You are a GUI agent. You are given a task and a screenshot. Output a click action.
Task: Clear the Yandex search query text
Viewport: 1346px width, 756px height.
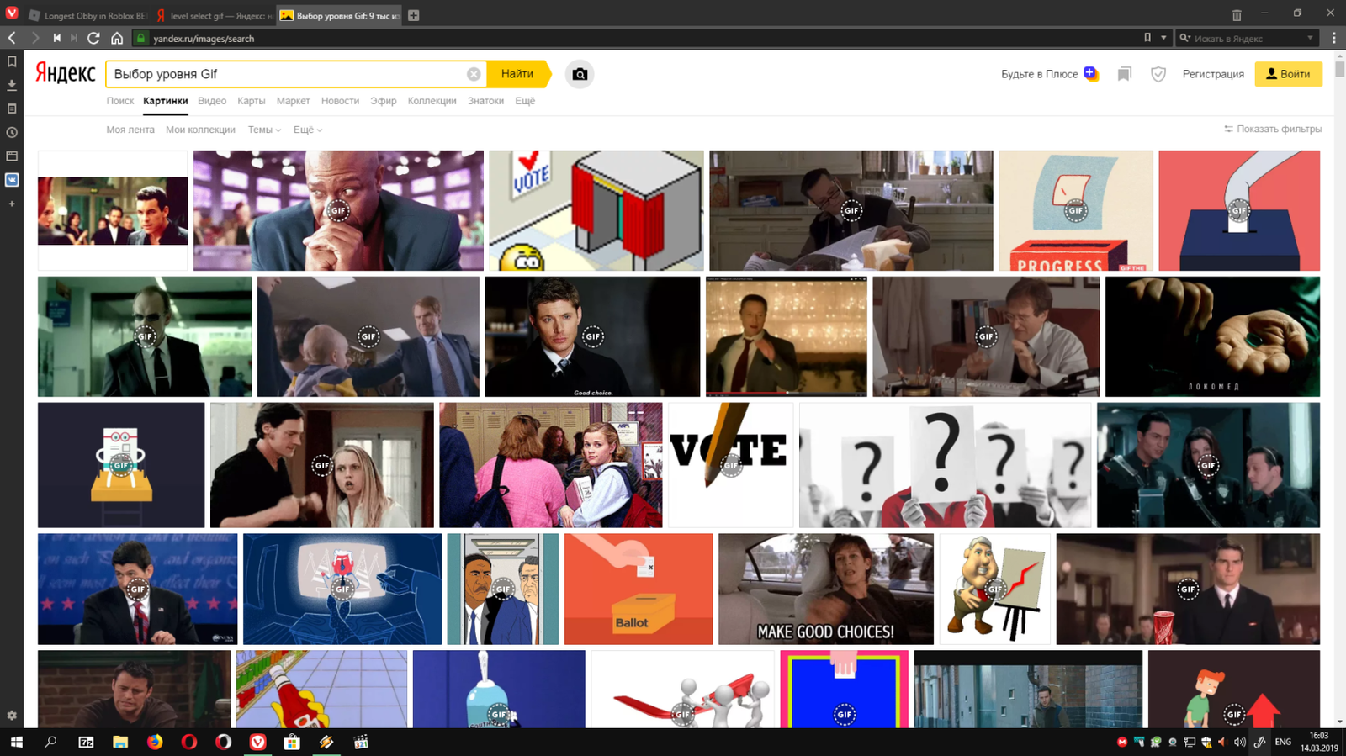tap(474, 74)
